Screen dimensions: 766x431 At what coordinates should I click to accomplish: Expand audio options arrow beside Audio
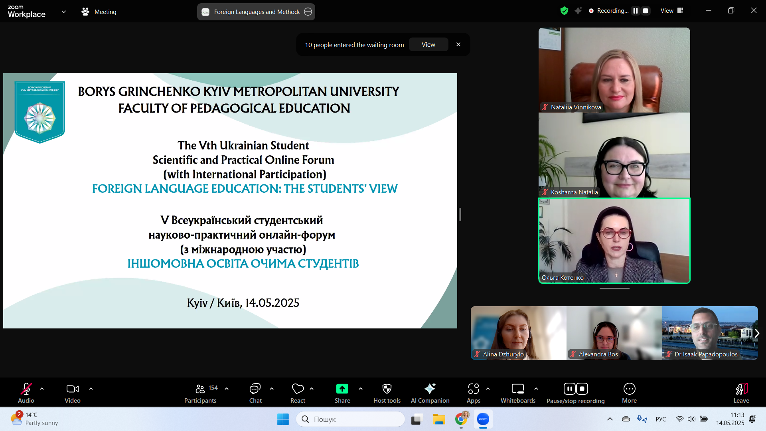point(42,388)
